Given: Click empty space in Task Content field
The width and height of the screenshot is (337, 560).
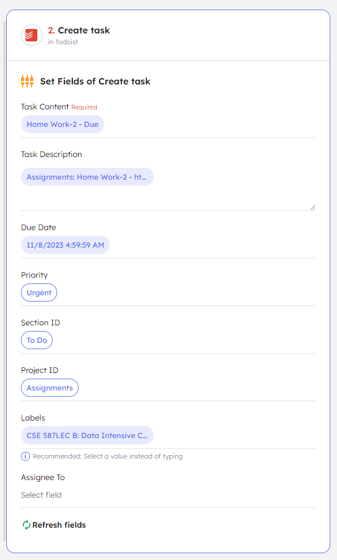Looking at the screenshot, I should [x=209, y=124].
